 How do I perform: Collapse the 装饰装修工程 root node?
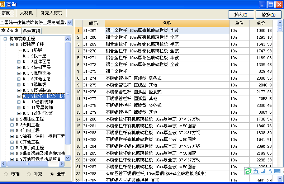pos(5,39)
